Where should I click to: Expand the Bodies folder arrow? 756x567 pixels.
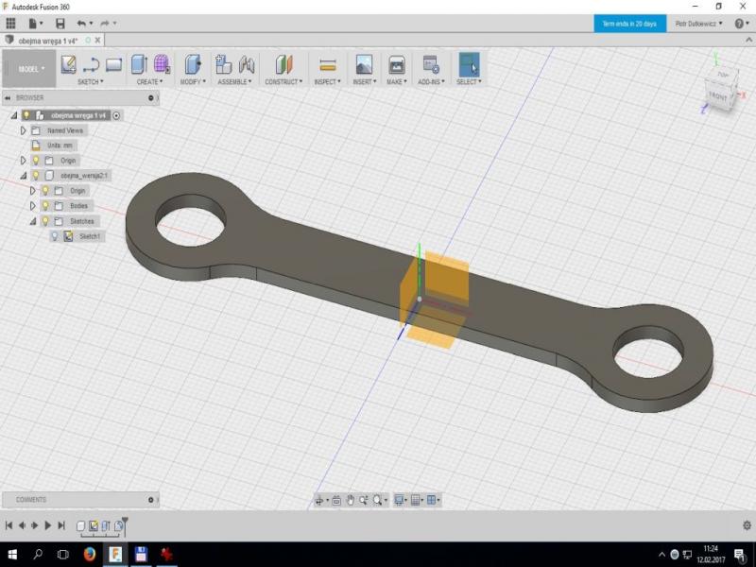[33, 206]
